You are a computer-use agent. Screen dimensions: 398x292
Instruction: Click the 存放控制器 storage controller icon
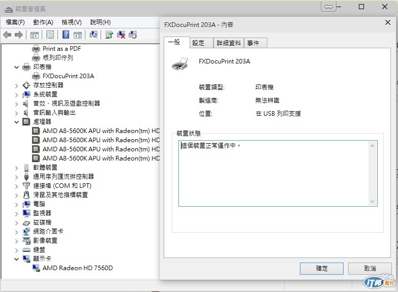[26, 85]
